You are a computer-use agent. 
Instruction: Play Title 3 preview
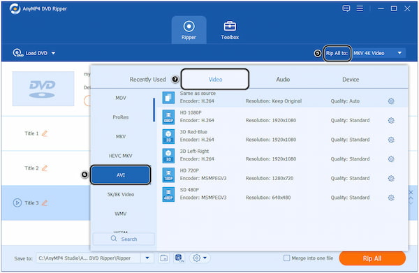(x=17, y=202)
